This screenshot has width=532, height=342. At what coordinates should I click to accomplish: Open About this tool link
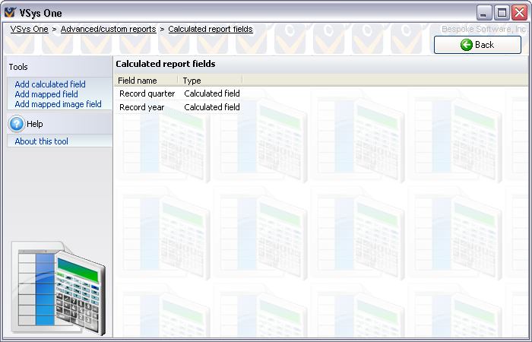pyautogui.click(x=41, y=141)
